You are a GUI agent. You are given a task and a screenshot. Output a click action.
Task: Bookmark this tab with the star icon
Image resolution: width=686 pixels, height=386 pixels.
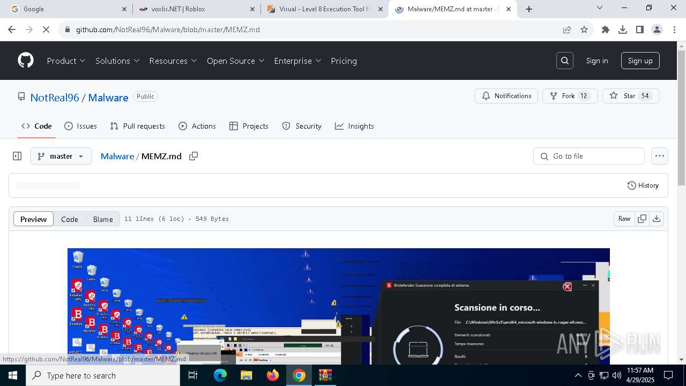(x=584, y=29)
